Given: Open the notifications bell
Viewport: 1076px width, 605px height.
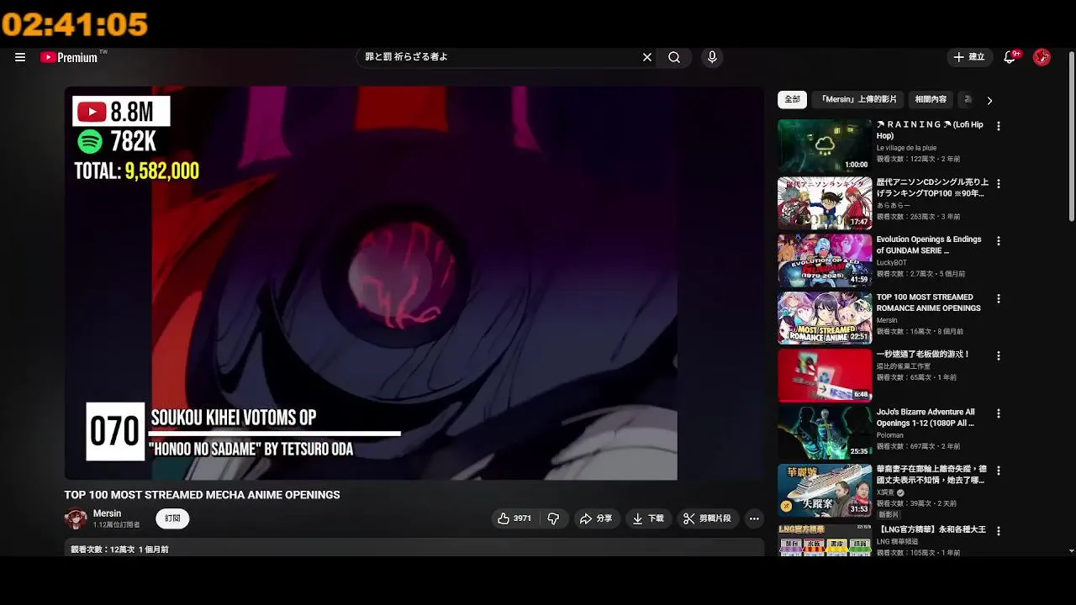Looking at the screenshot, I should pyautogui.click(x=1010, y=57).
